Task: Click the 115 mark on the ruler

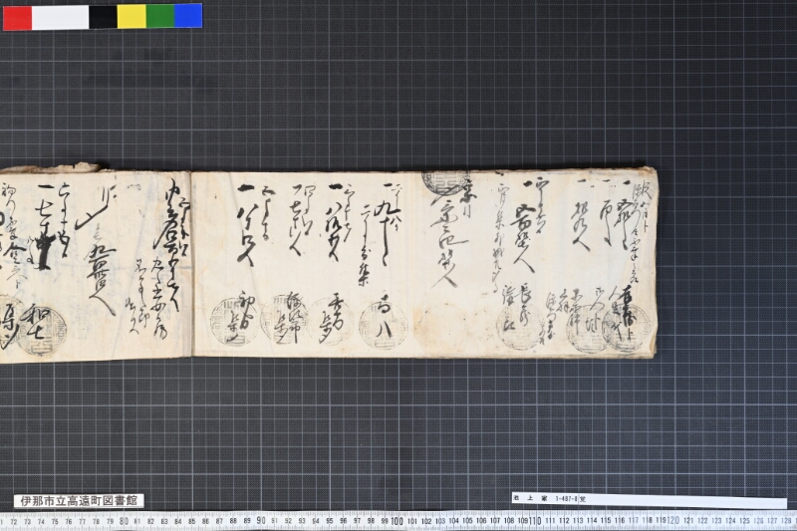Action: 606,521
